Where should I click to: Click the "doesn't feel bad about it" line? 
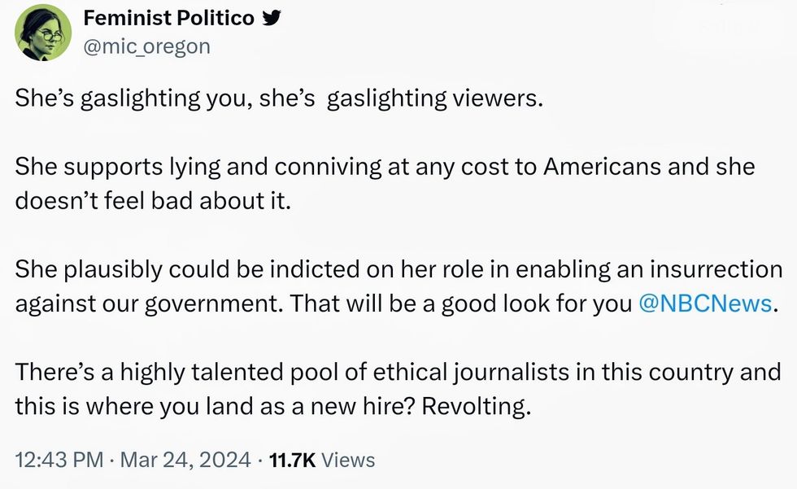[152, 201]
